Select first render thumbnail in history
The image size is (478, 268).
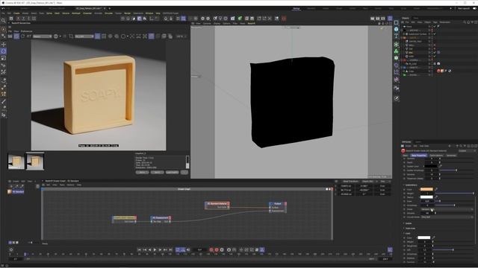pyautogui.click(x=16, y=162)
